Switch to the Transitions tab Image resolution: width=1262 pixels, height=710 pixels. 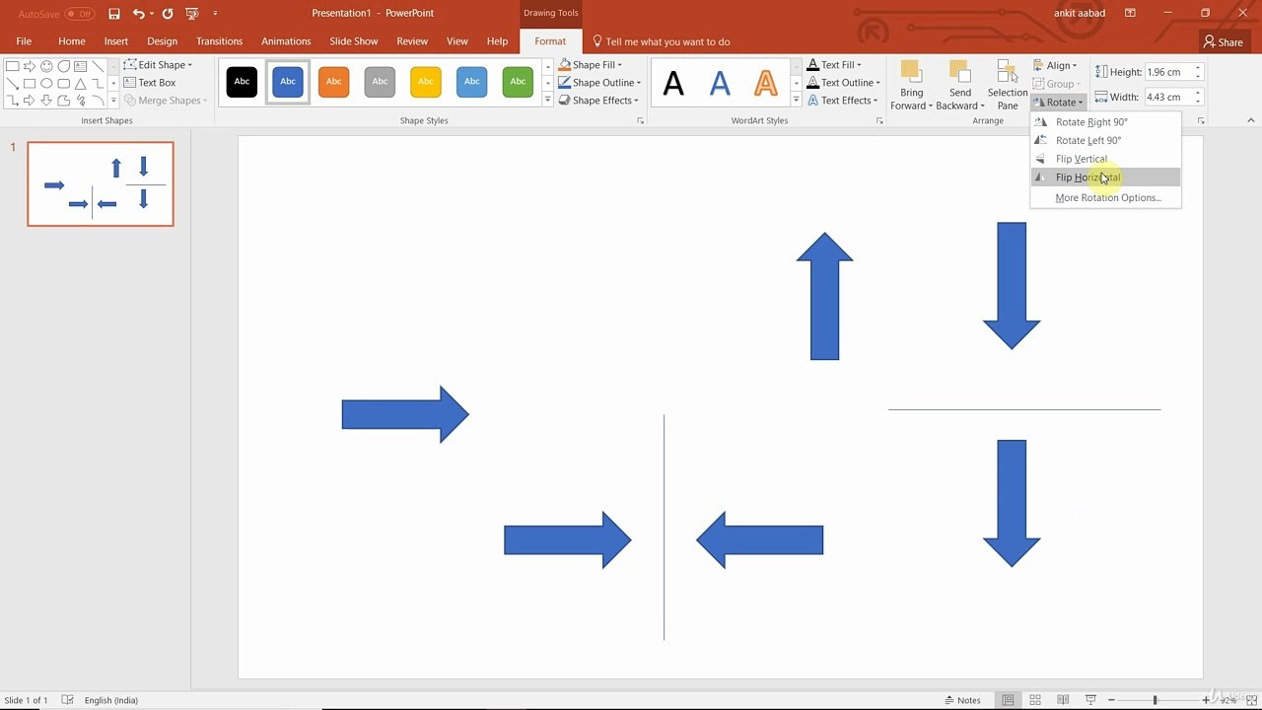point(219,41)
